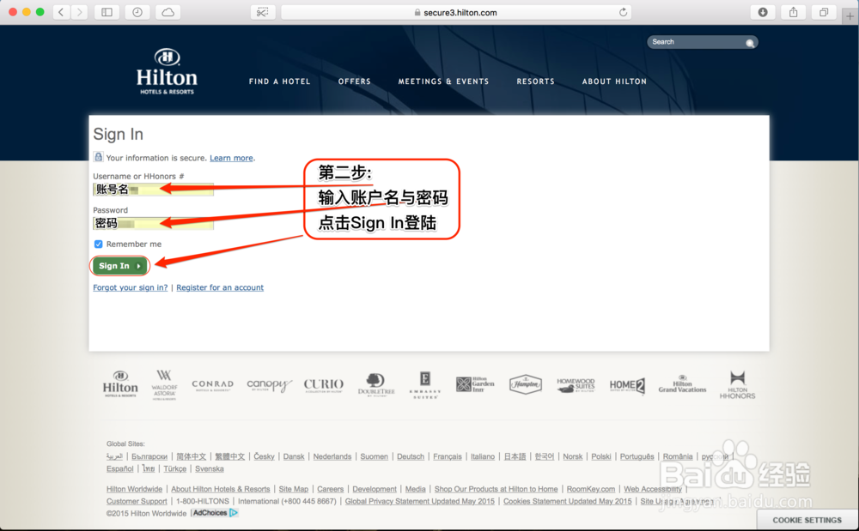Click the green Sign In button
Screen dimensions: 859x531
tap(119, 266)
